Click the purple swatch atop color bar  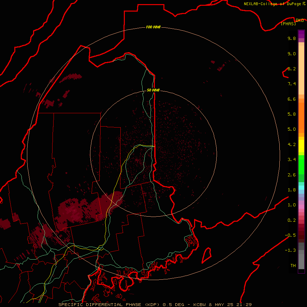pyautogui.click(x=301, y=34)
